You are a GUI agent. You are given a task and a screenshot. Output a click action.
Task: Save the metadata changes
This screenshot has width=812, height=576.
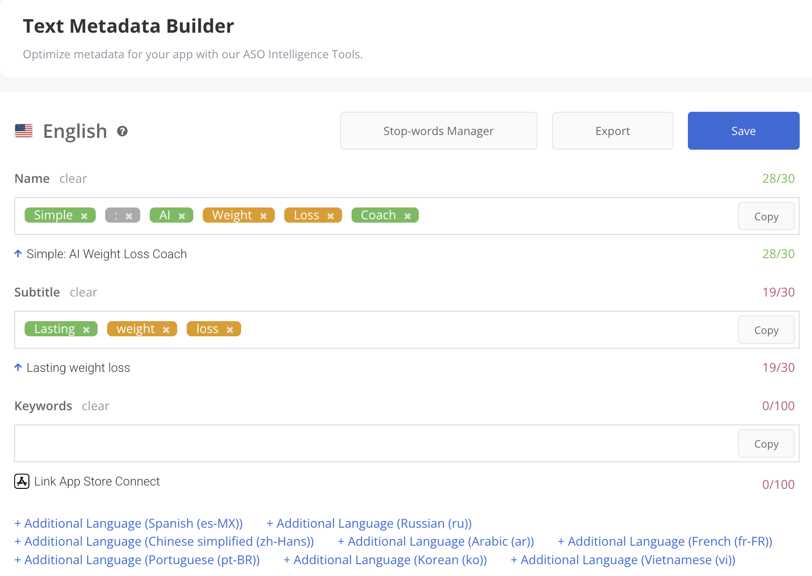coord(743,131)
